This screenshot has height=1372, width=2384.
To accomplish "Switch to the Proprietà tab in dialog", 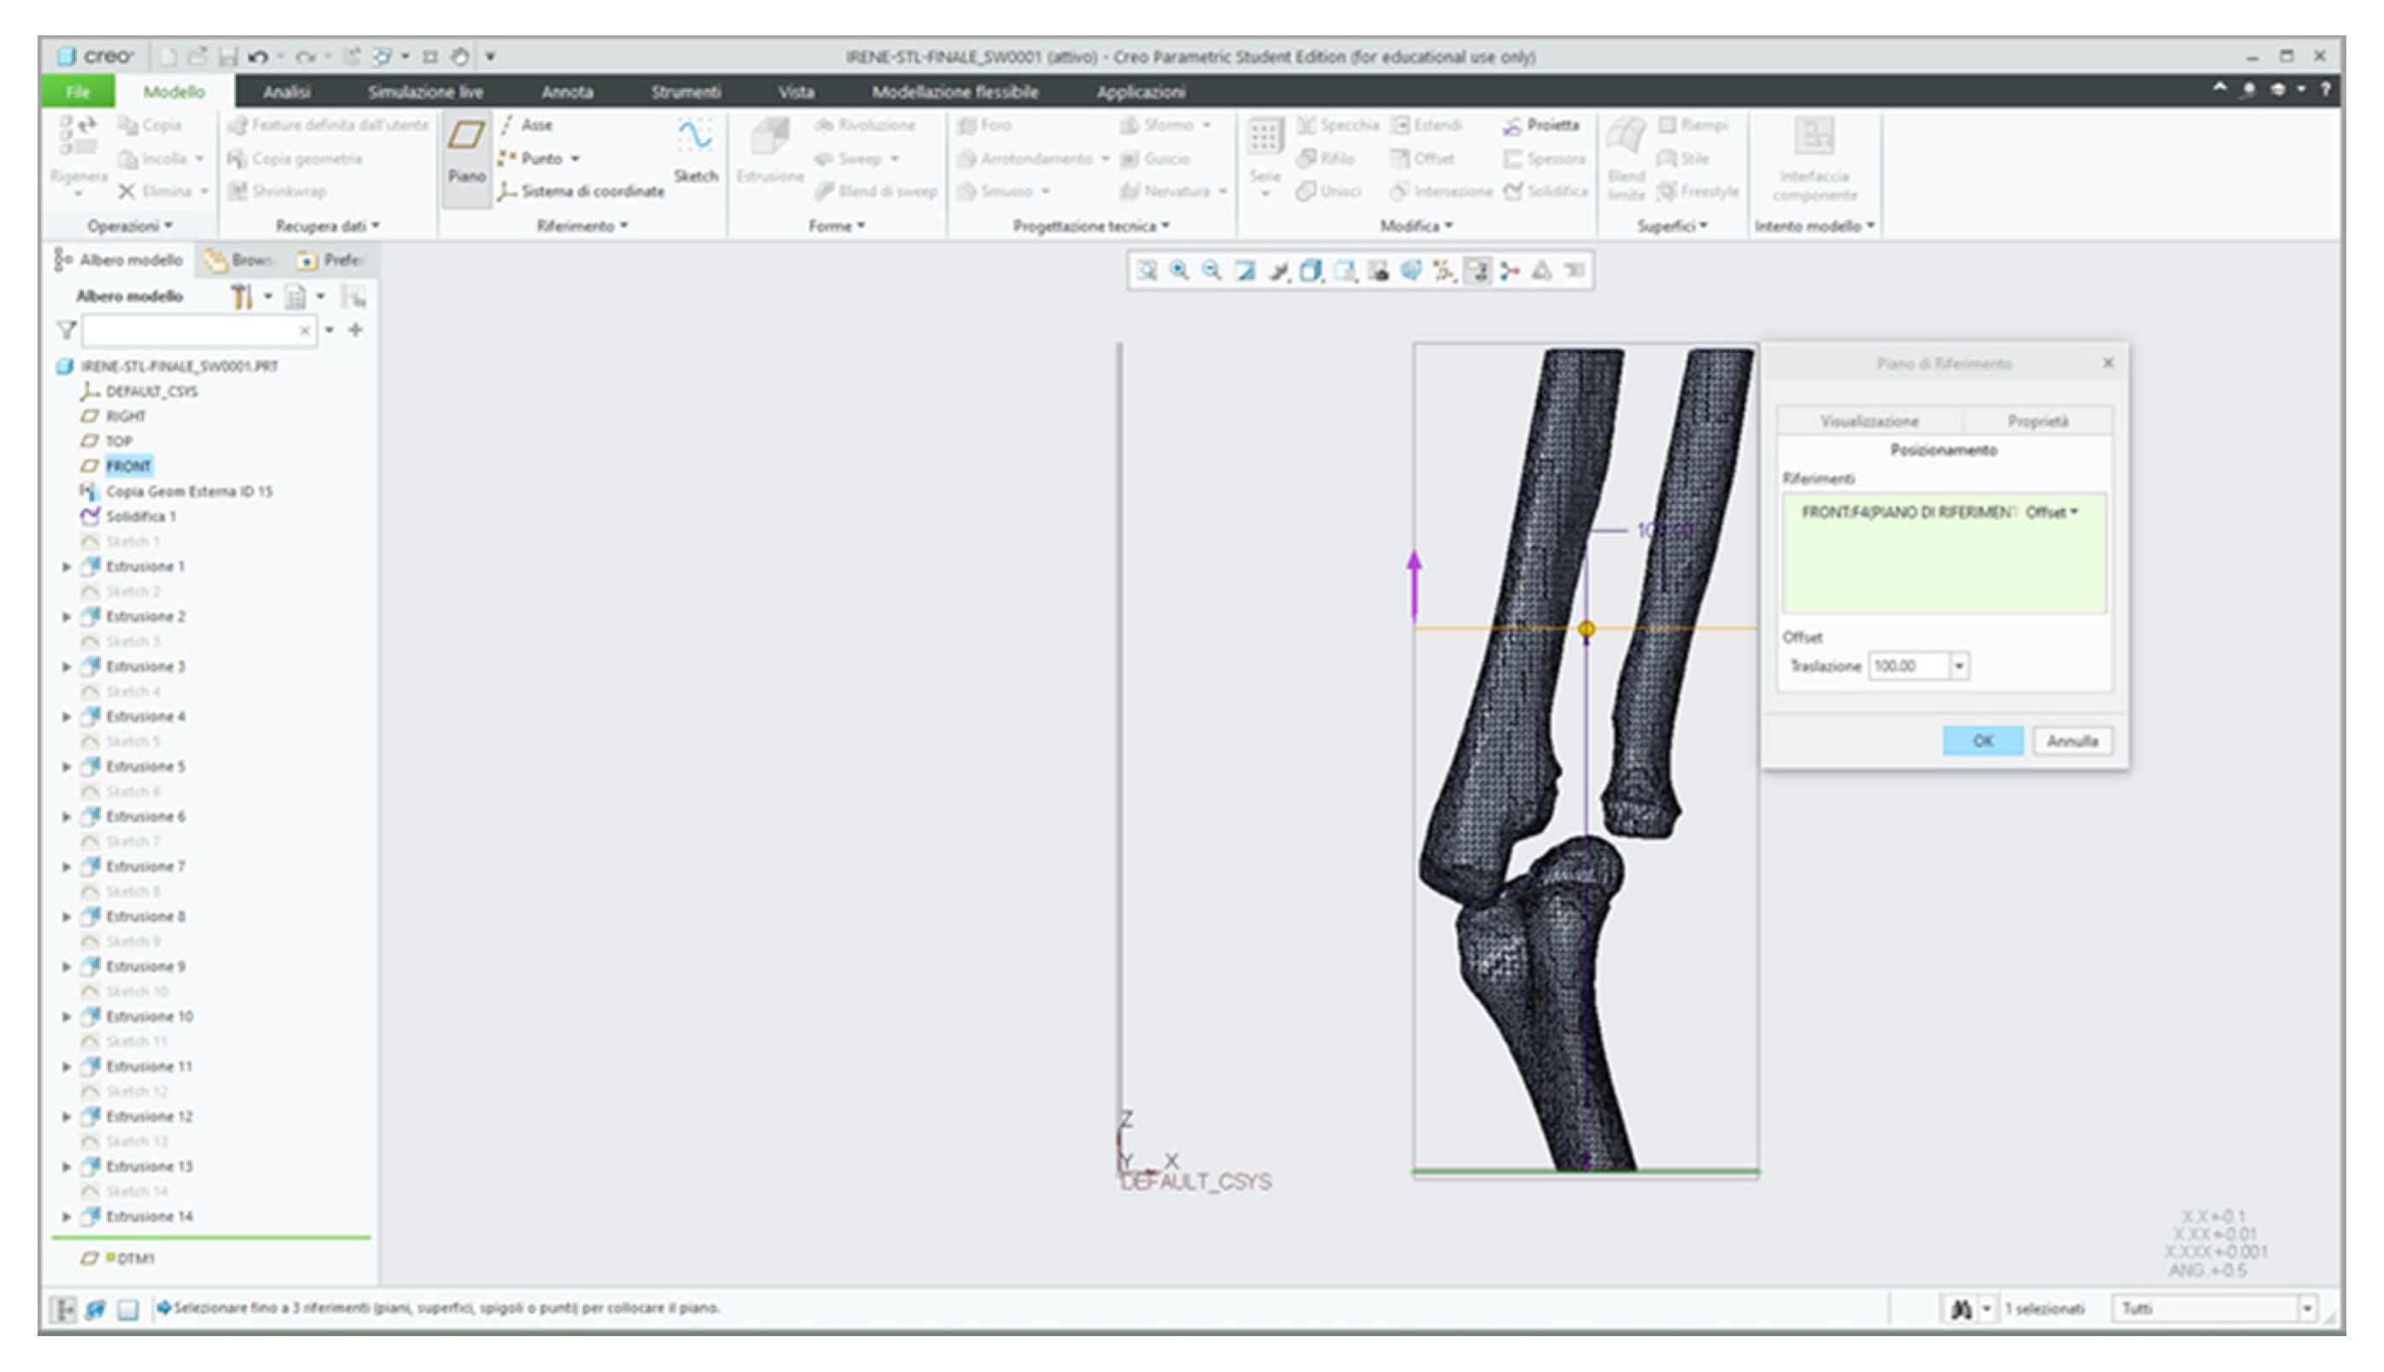I will (x=2037, y=421).
